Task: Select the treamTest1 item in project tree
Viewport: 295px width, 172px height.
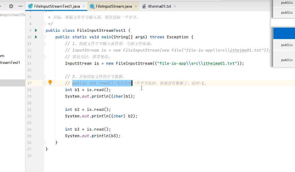Action: (x=10, y=62)
